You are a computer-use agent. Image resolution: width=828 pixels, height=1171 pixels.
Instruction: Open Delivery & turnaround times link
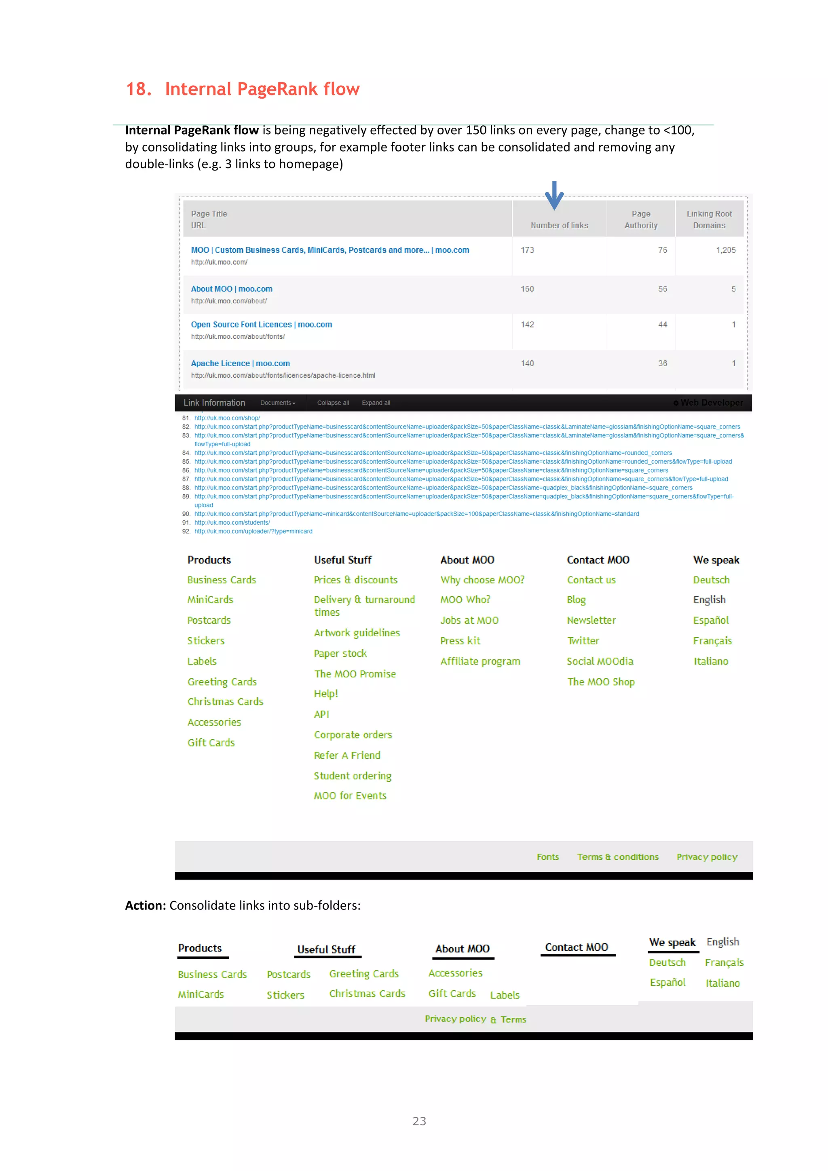364,606
